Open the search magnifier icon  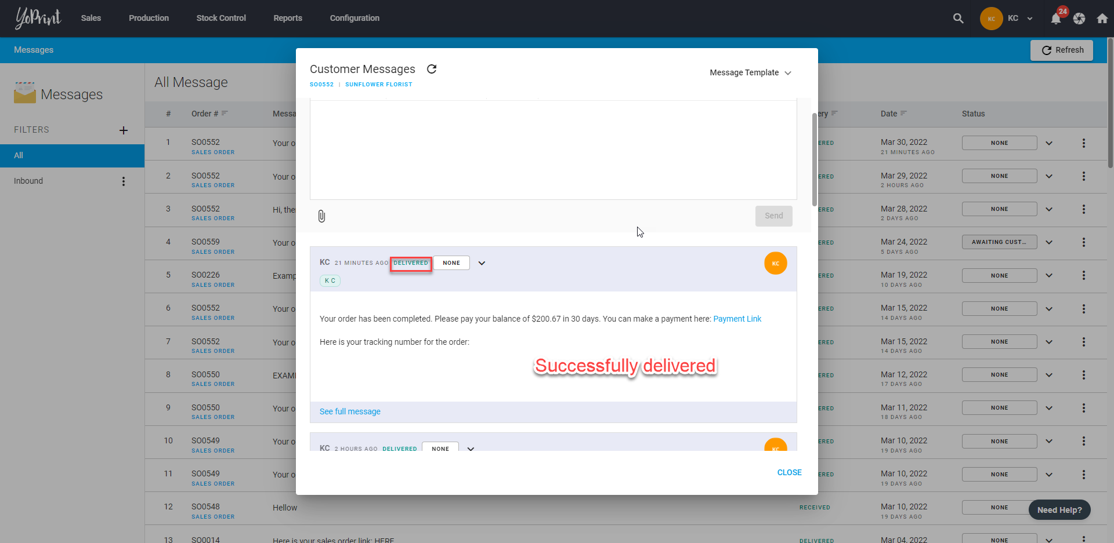tap(959, 19)
